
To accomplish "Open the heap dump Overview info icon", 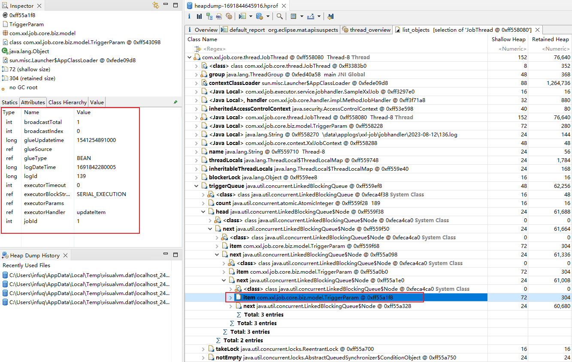I will pos(190,16).
